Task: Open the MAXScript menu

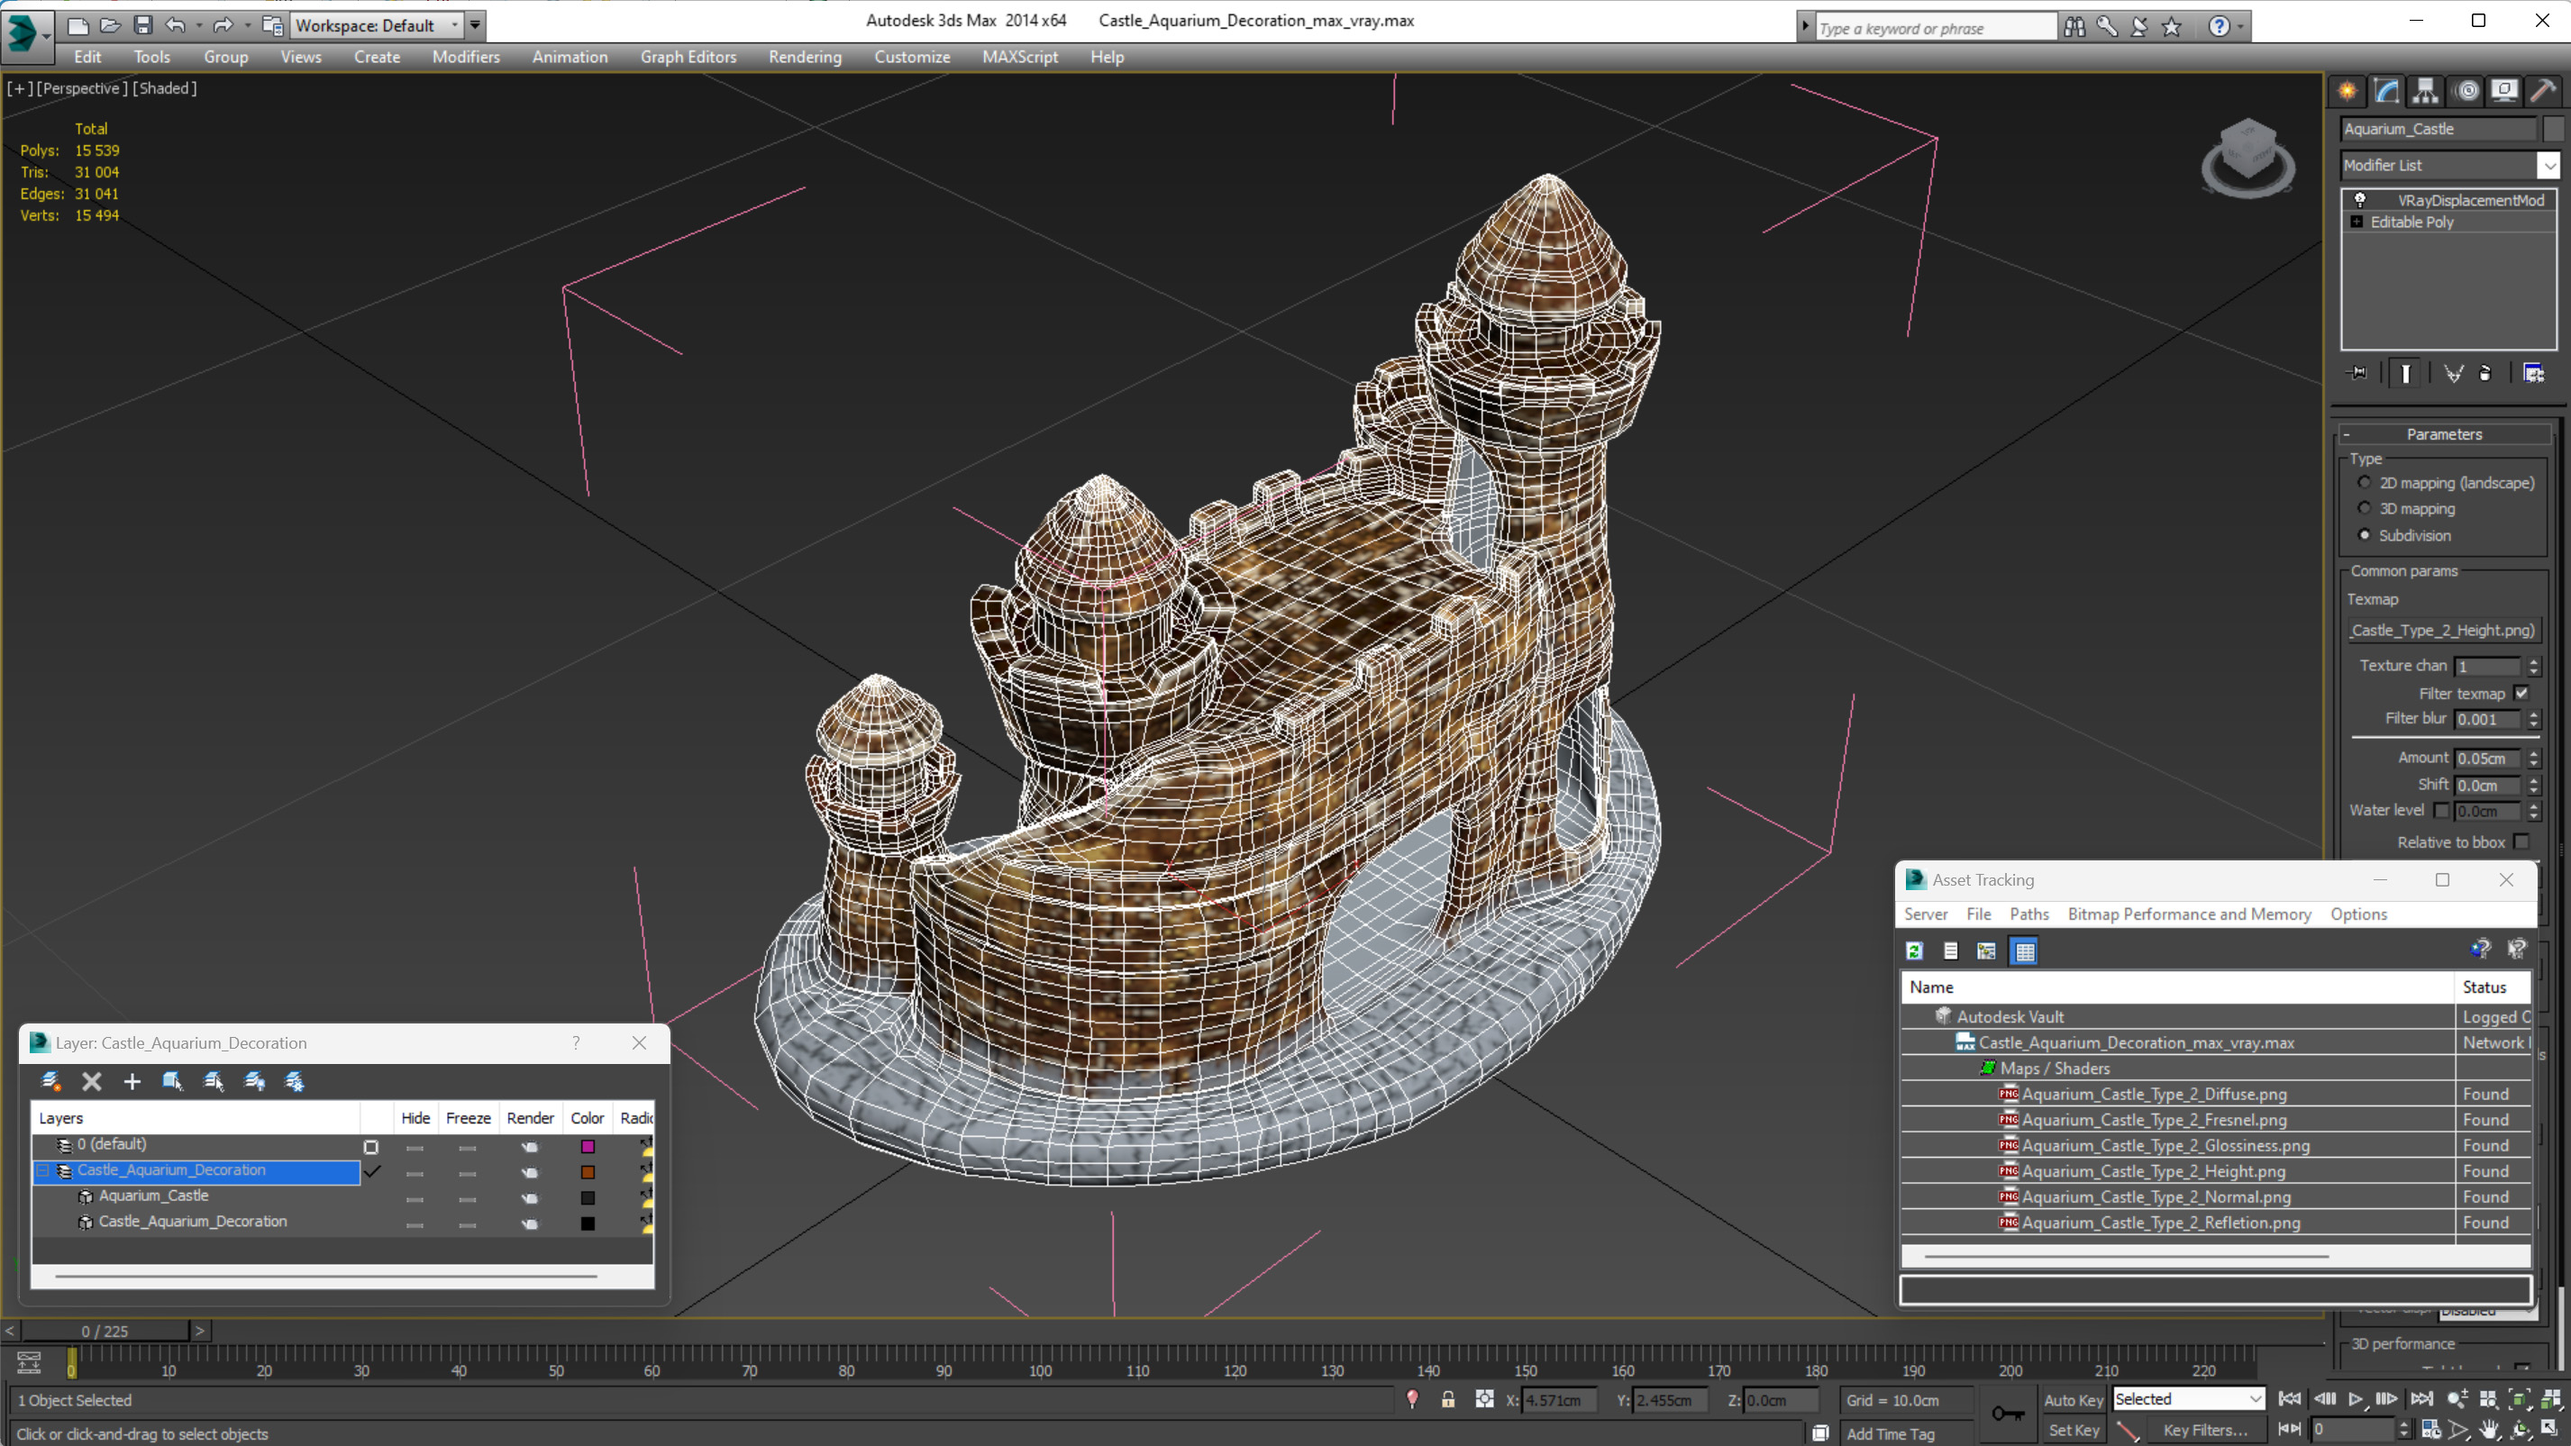Action: pyautogui.click(x=1019, y=57)
